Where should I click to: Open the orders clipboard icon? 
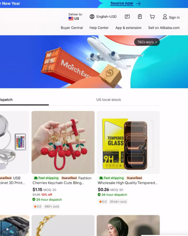coord(140,16)
